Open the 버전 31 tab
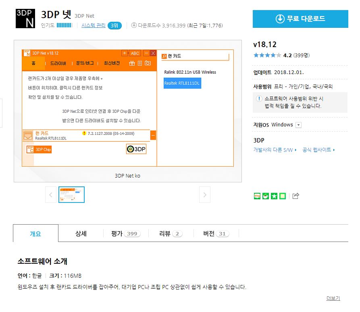 point(216,233)
